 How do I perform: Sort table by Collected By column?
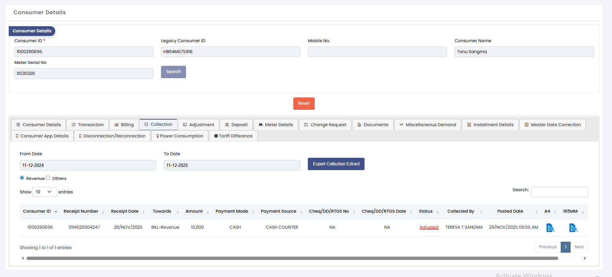pos(464,211)
